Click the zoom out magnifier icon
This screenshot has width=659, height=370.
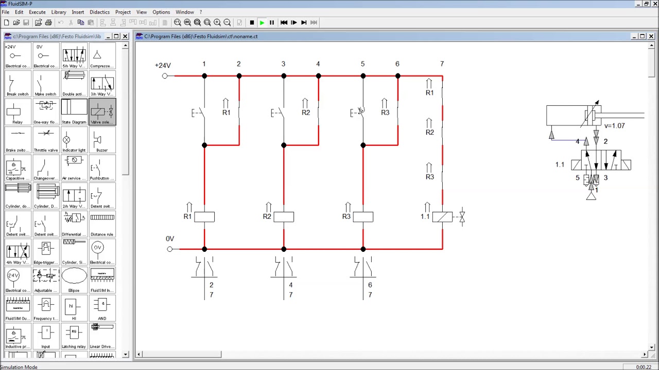pos(227,23)
